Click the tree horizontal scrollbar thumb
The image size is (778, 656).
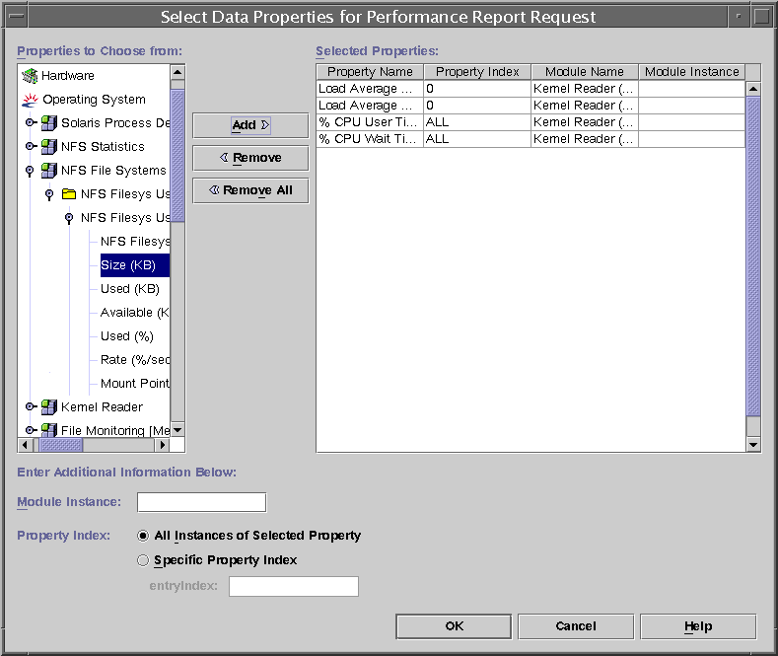[60, 445]
